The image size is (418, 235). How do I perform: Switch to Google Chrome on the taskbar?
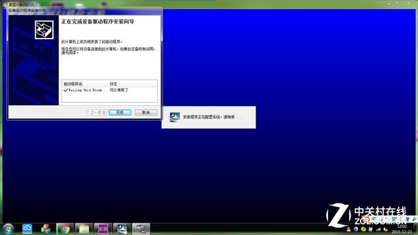65,229
